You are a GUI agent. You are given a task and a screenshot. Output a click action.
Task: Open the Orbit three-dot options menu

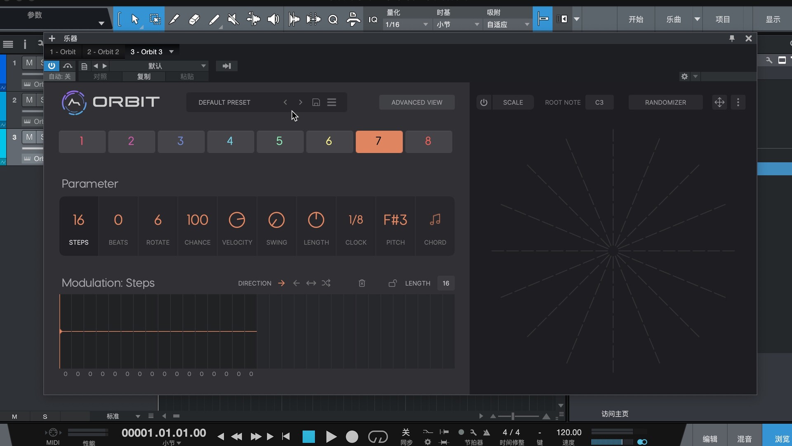[738, 102]
